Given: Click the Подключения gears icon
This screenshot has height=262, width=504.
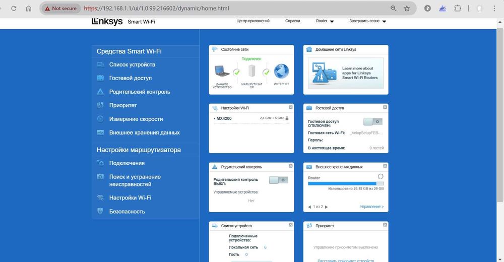Looking at the screenshot, I should coord(100,163).
